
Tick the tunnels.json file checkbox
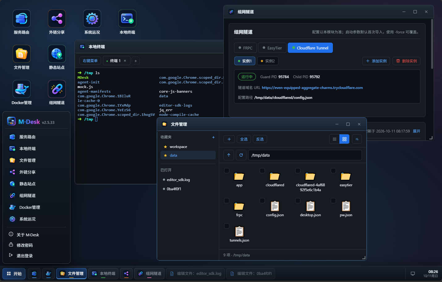tap(227, 226)
